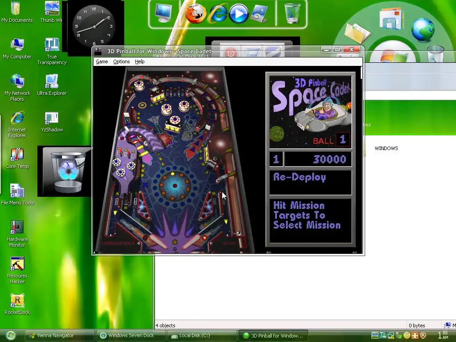Click the BALL 1 indicator

coord(331,140)
